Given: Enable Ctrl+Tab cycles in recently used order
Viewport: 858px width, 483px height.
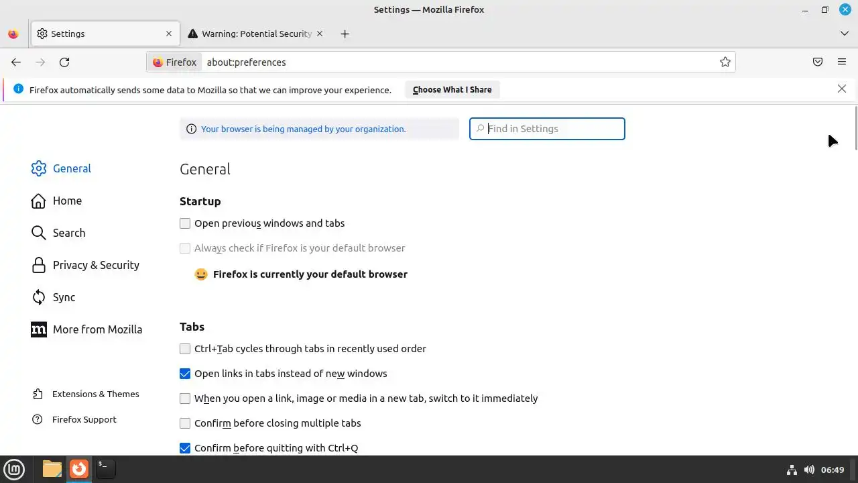Looking at the screenshot, I should coord(185,349).
